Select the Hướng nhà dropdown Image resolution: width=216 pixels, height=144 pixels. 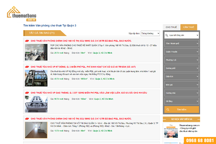181,93
